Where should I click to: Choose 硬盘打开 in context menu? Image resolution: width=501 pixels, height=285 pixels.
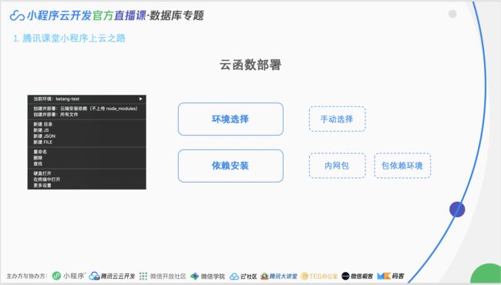click(x=42, y=173)
